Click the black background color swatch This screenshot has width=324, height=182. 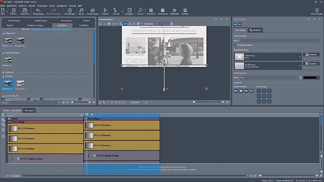click(310, 78)
